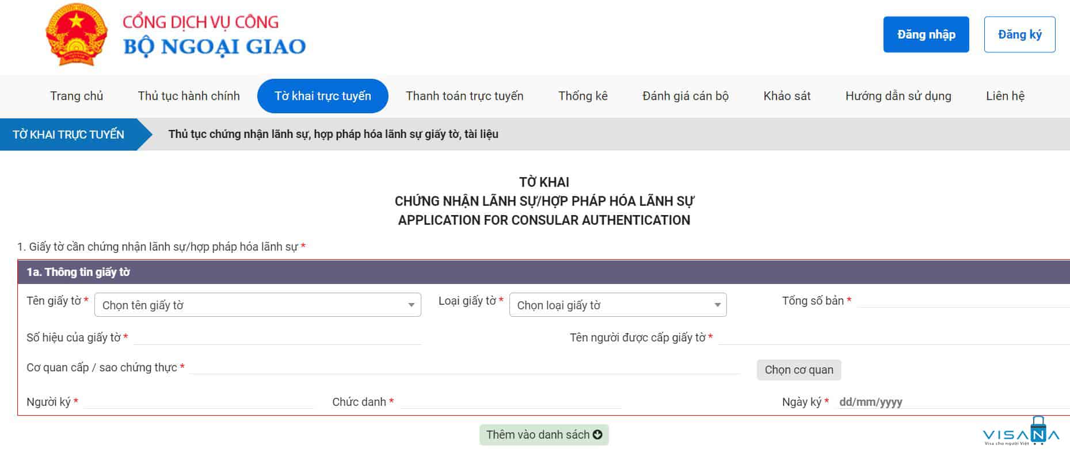
Task: Focus Tên người được cấp giấy tờ field
Action: point(894,337)
